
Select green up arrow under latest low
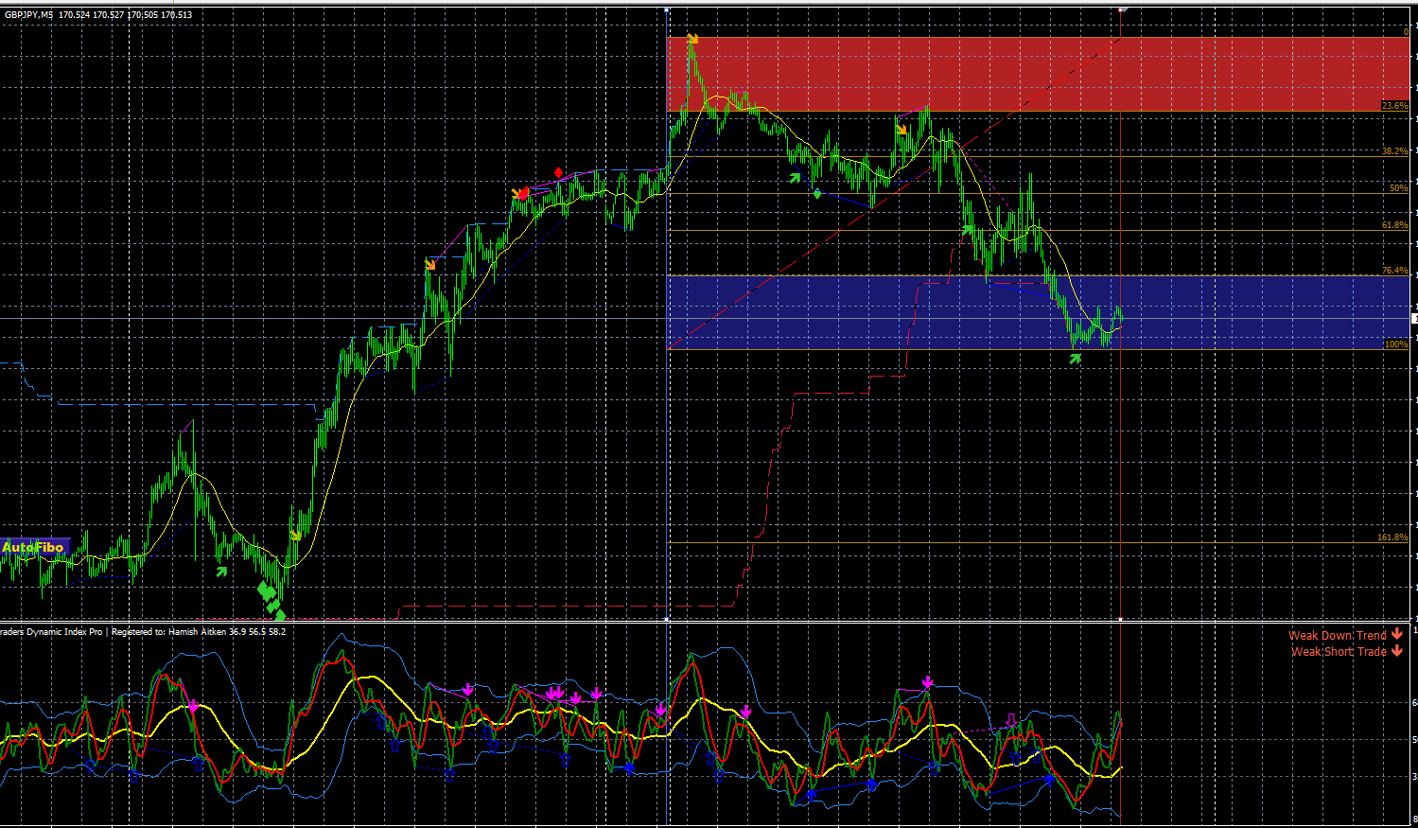pos(1076,358)
